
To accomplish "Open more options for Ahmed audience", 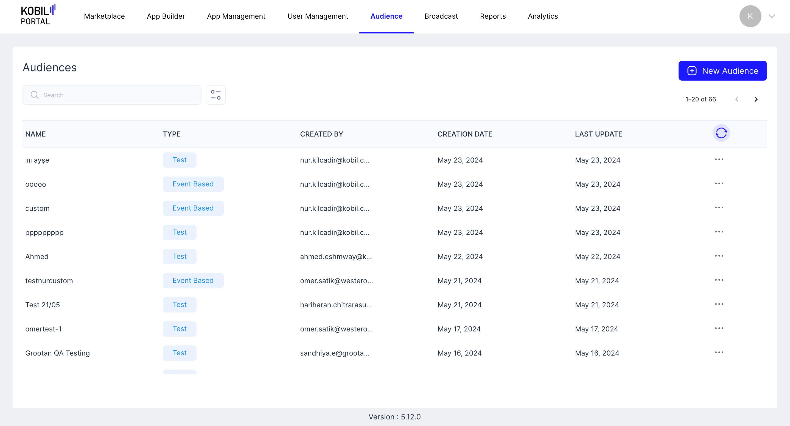I will pos(719,256).
